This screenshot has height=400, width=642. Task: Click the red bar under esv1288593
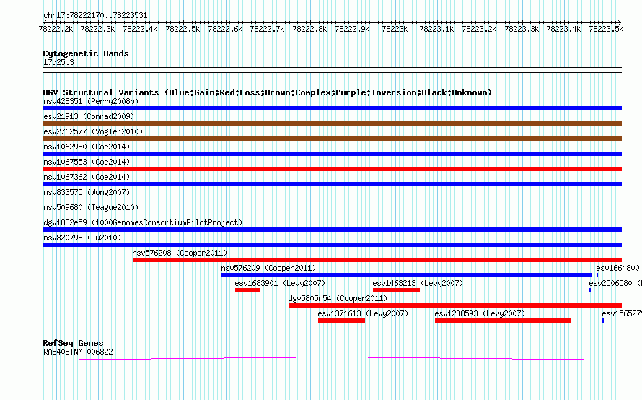pos(504,321)
